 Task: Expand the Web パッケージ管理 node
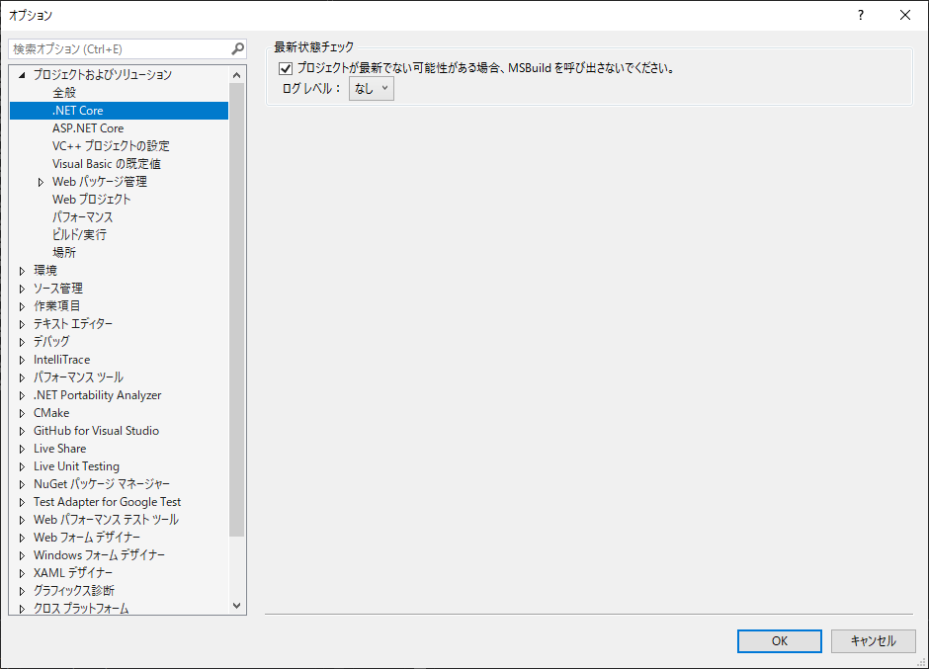[41, 181]
